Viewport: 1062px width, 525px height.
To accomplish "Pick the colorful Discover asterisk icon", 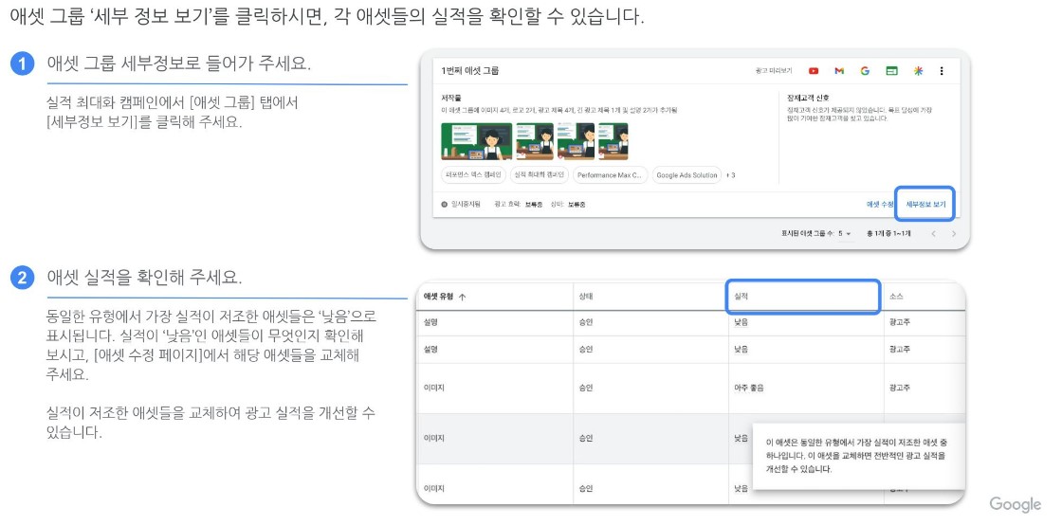I will [918, 71].
